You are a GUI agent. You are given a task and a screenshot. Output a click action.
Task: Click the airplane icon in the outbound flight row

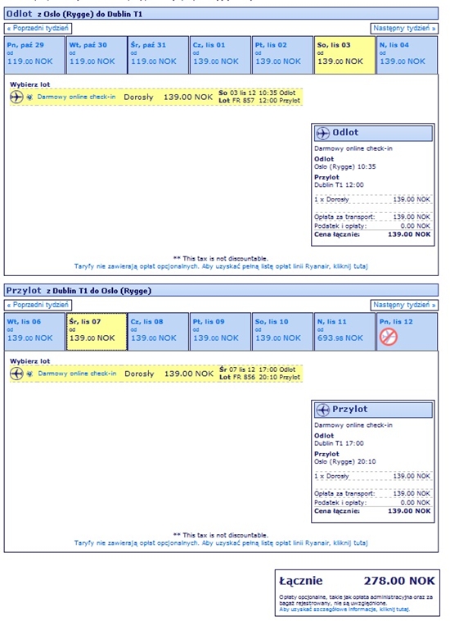pyautogui.click(x=16, y=97)
